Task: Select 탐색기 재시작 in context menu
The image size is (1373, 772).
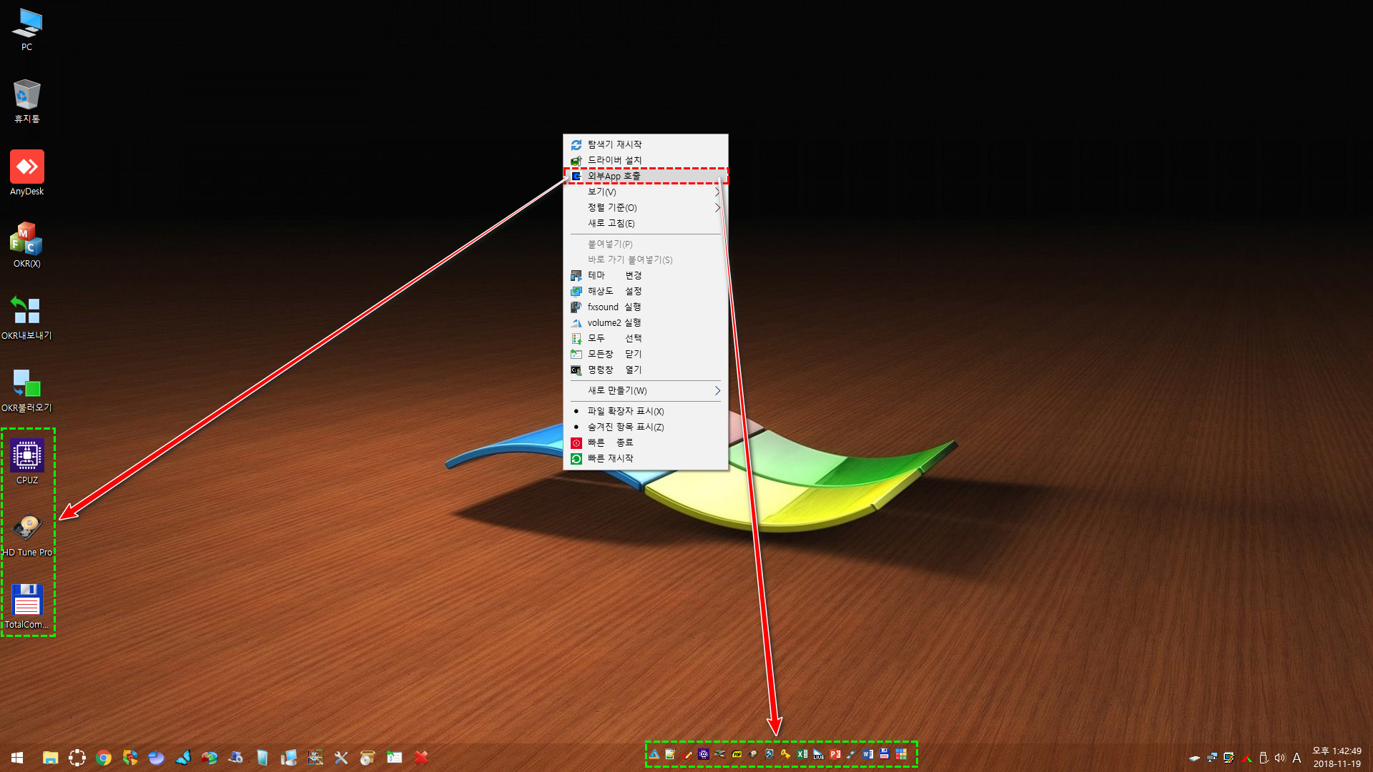Action: (646, 144)
